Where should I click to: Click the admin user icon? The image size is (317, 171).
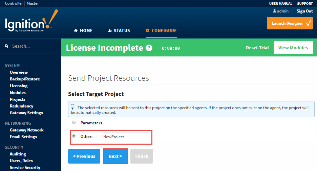(x=275, y=11)
